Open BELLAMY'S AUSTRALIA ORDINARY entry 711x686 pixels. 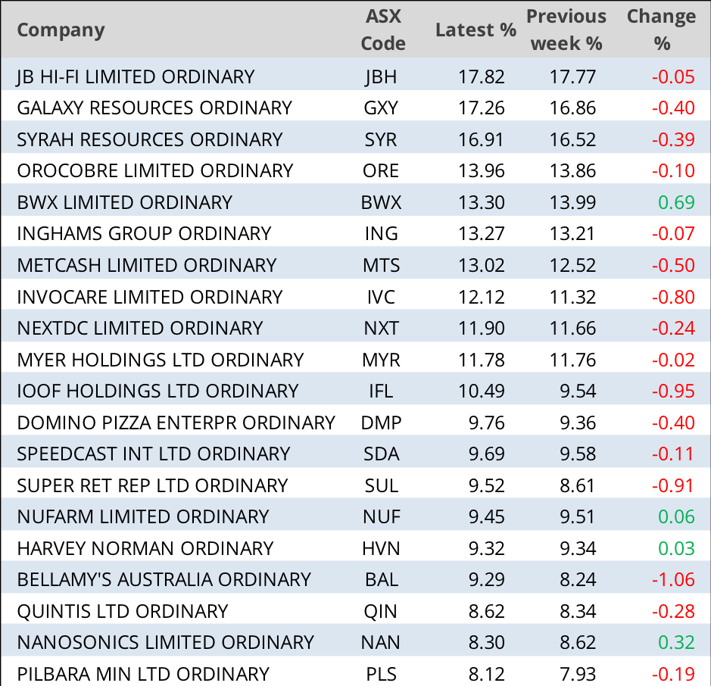pos(164,579)
